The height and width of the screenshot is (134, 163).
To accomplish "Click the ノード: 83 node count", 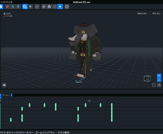I will point(8,16).
